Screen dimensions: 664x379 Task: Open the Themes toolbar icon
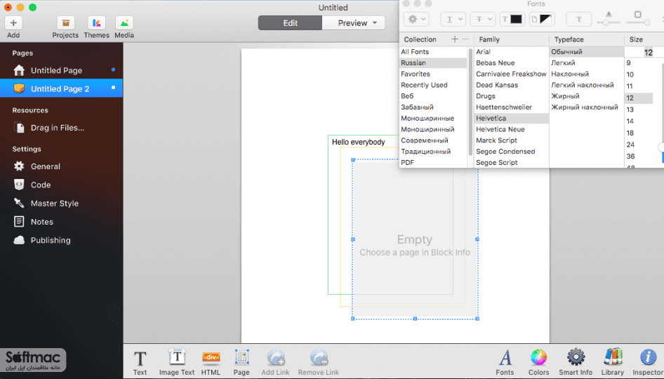tap(97, 23)
